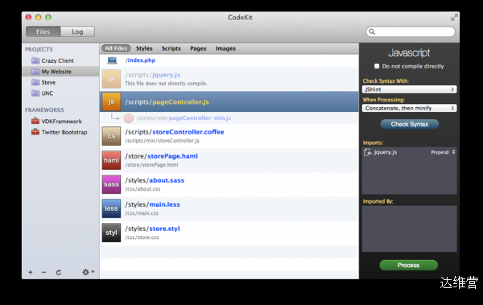483x305 pixels.
Task: Select the Images filter tab
Action: (x=225, y=48)
